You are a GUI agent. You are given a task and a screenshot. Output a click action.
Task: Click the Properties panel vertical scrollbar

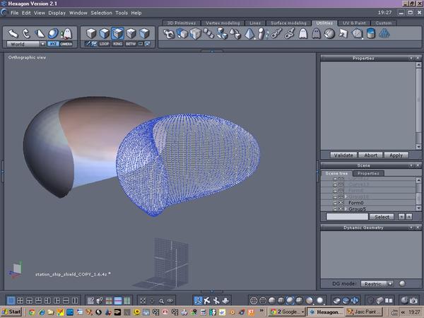tap(418, 106)
